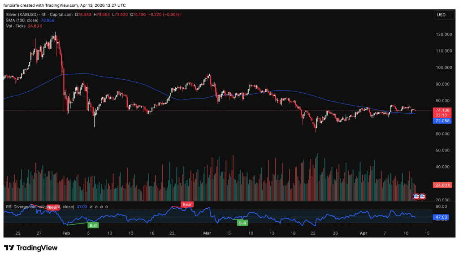459x258 pixels.
Task: Click the left US flag event icon
Action: (x=416, y=197)
